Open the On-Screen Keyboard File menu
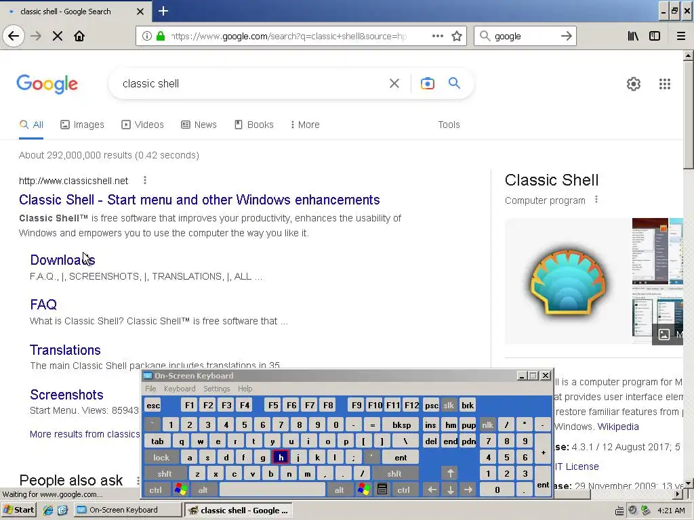 150,389
